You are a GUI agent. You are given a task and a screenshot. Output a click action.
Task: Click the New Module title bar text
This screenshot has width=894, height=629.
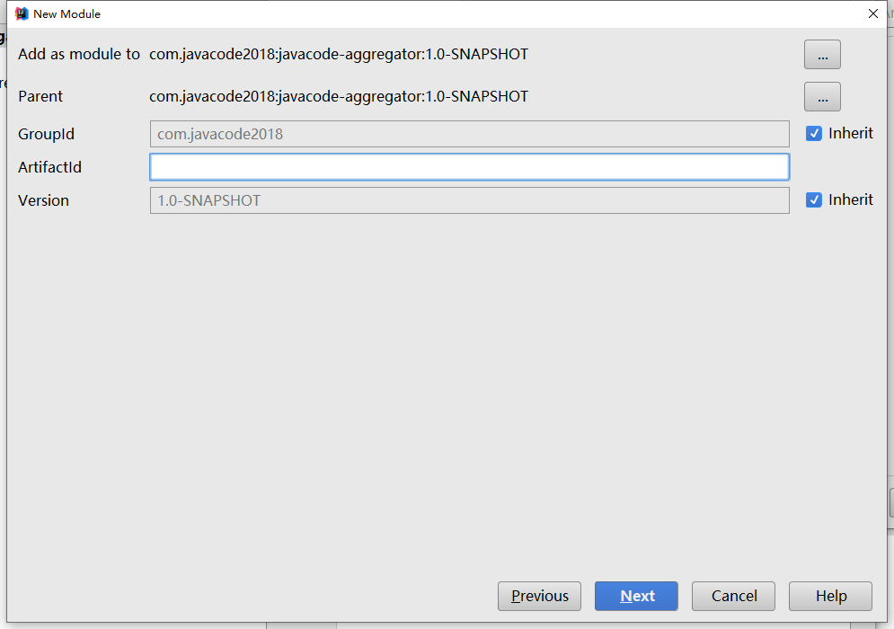[x=66, y=13]
